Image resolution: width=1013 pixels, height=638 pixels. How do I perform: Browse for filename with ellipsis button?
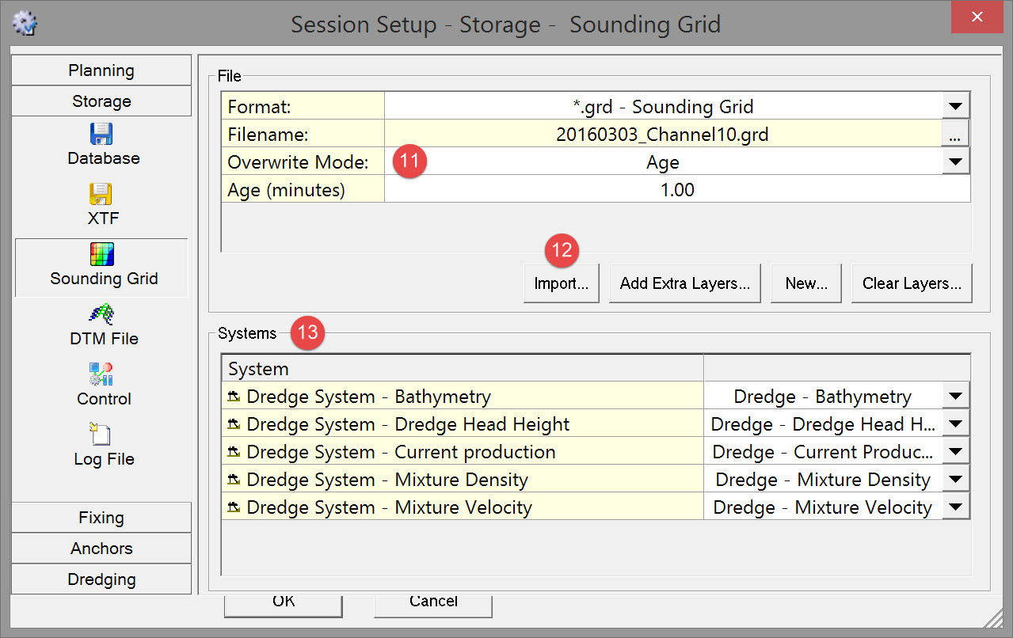(954, 135)
